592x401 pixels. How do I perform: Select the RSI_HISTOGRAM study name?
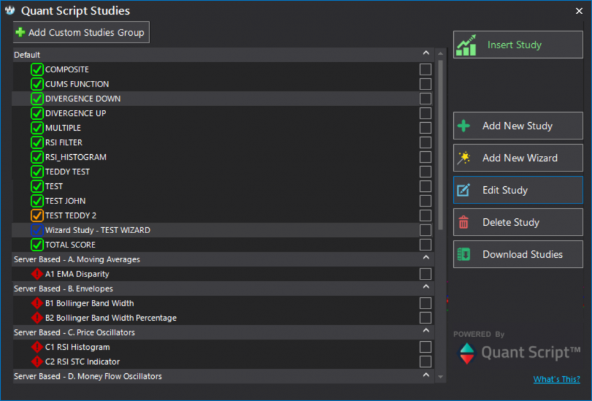coord(76,157)
